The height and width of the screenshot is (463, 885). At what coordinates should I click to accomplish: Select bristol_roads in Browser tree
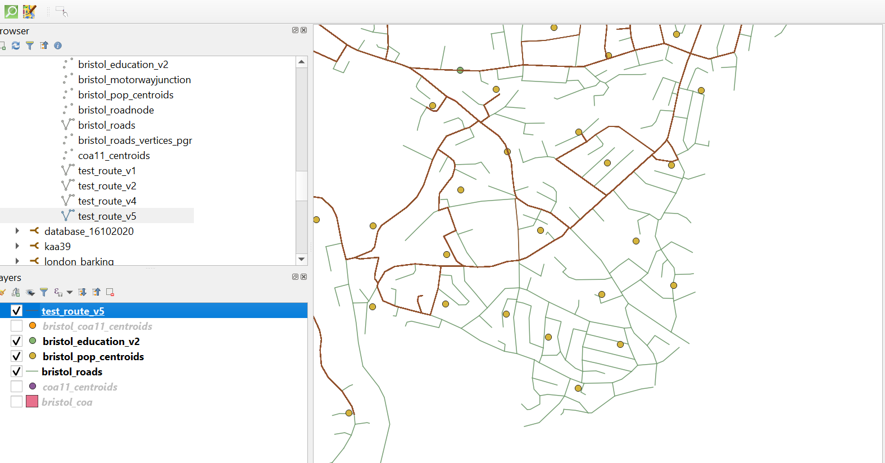(x=107, y=125)
